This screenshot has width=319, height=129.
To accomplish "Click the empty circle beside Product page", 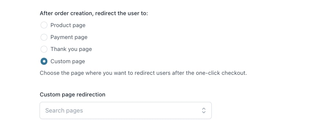I will pyautogui.click(x=44, y=25).
